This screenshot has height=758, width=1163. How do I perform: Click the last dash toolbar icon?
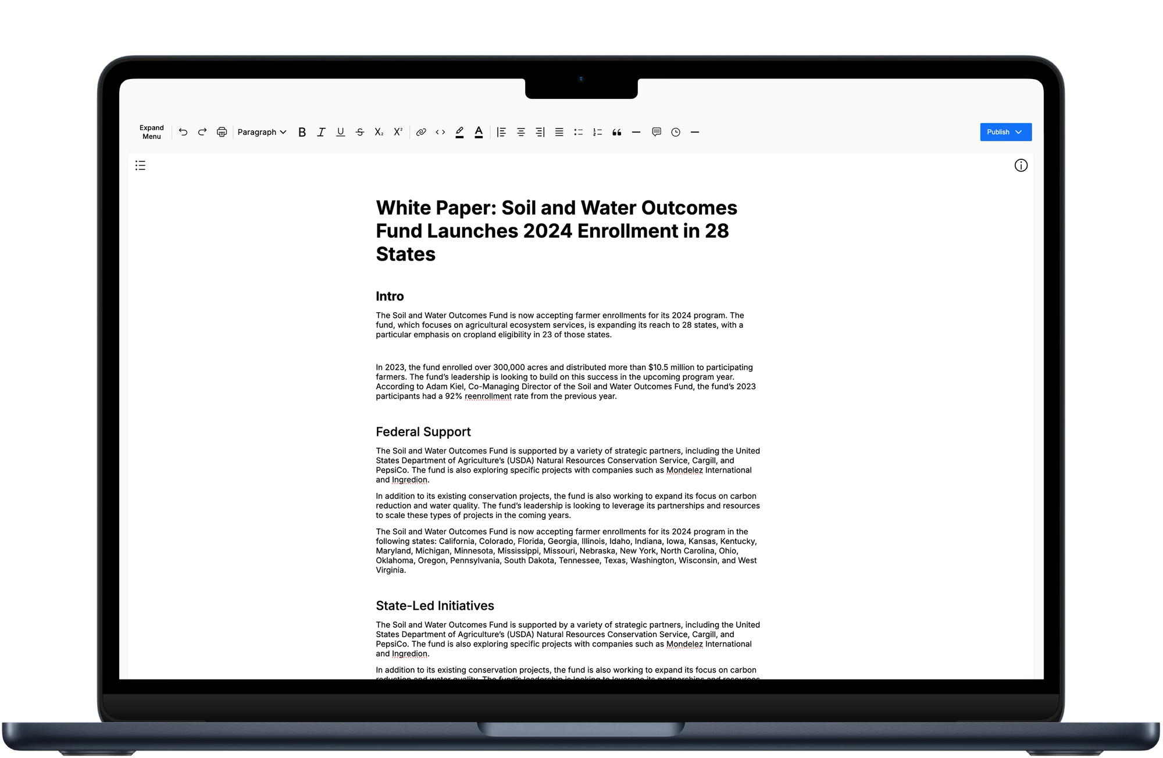(x=695, y=132)
